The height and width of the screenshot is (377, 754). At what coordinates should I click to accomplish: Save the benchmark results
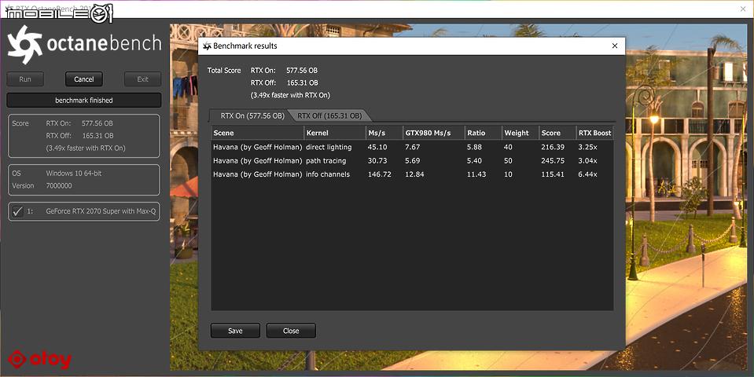click(x=235, y=331)
